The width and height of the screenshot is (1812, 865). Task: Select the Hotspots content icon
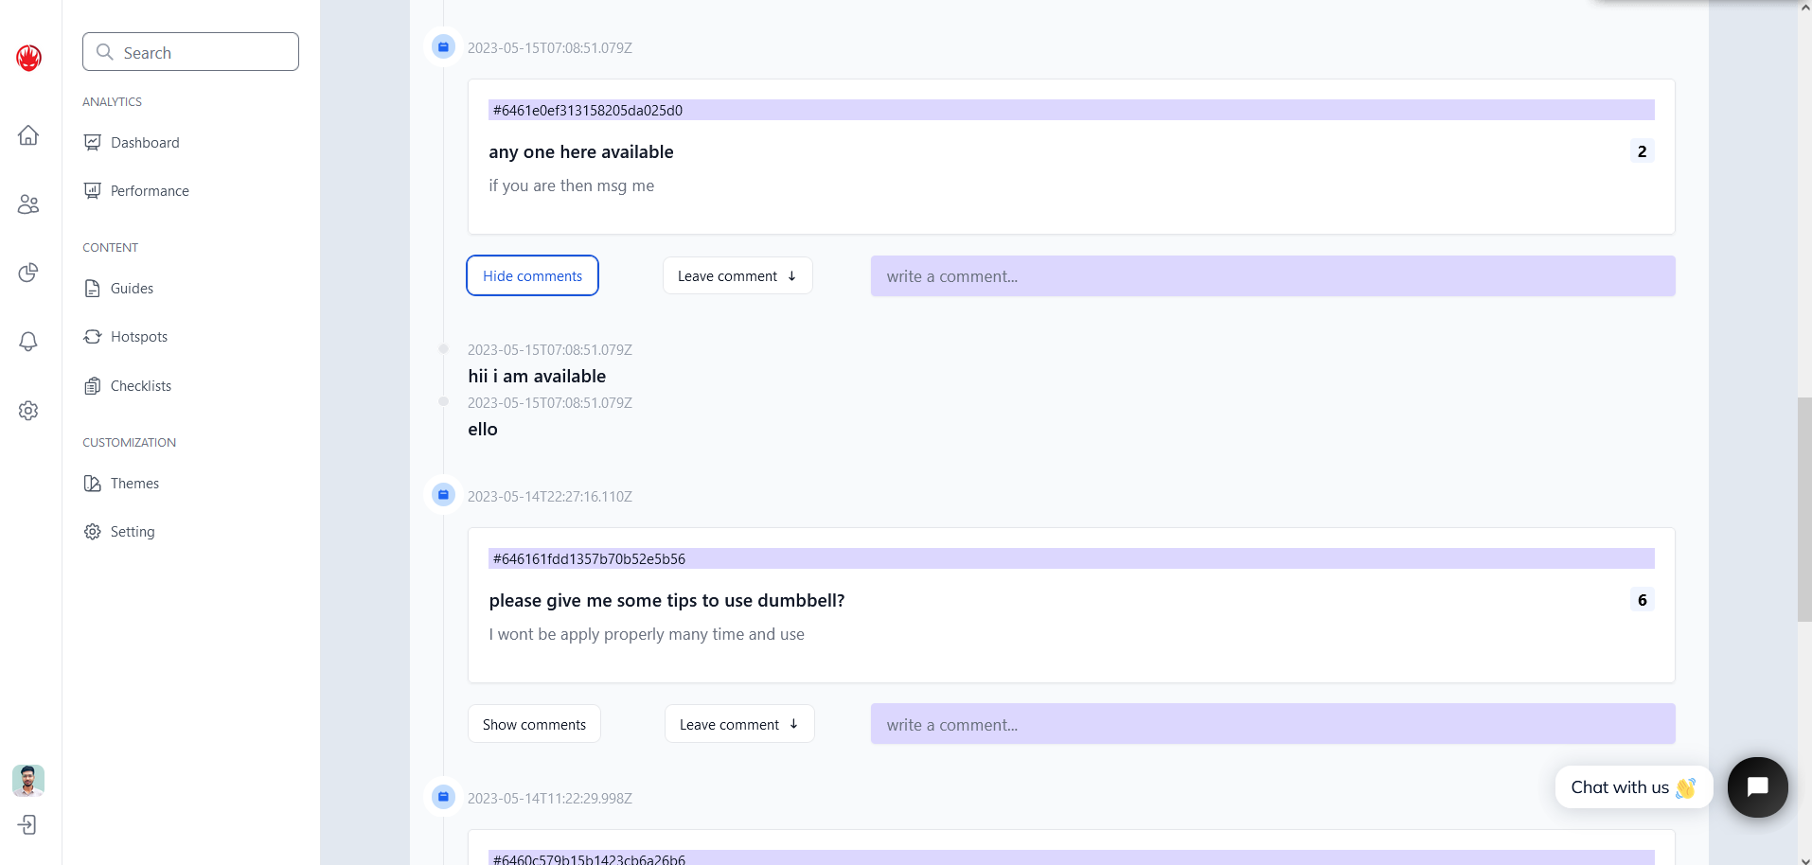point(92,336)
